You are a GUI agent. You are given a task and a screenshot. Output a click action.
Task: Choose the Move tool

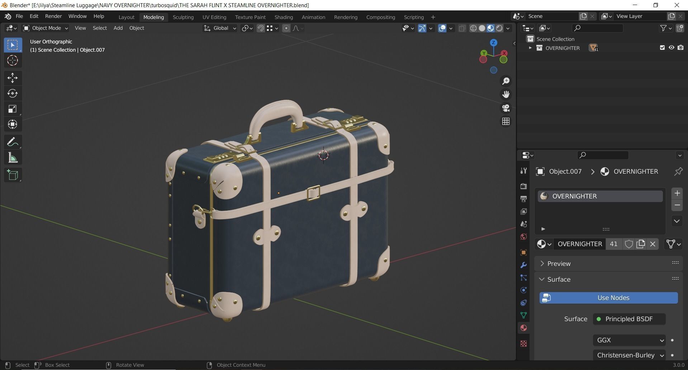13,78
